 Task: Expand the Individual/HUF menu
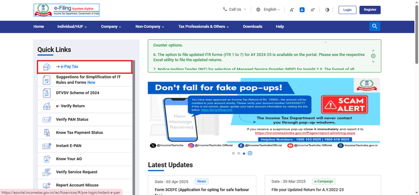72,27
